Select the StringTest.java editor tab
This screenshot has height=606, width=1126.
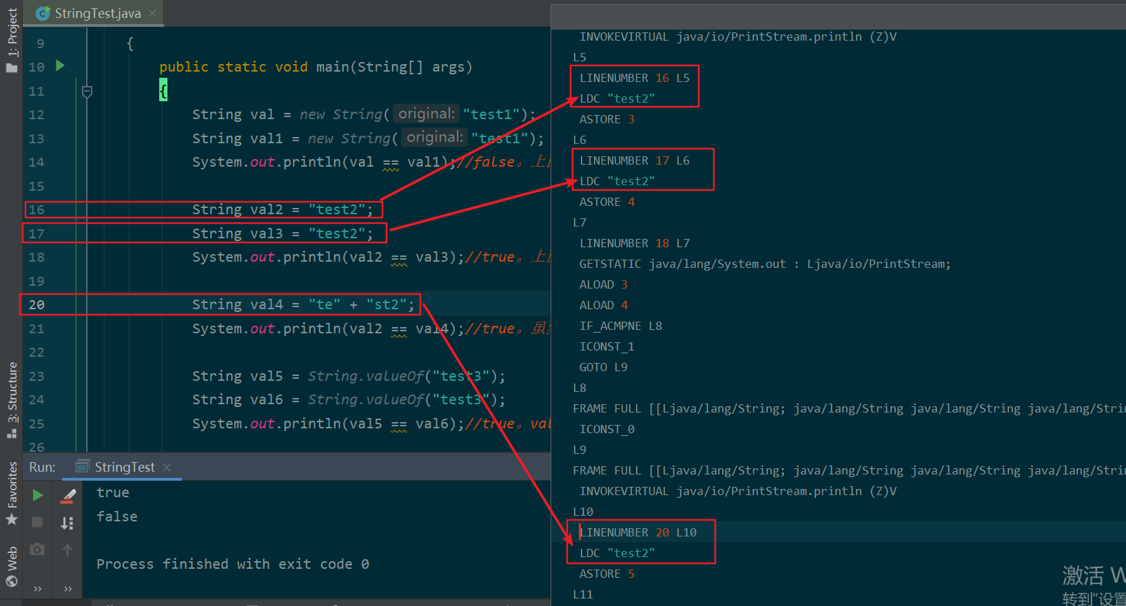tap(96, 13)
